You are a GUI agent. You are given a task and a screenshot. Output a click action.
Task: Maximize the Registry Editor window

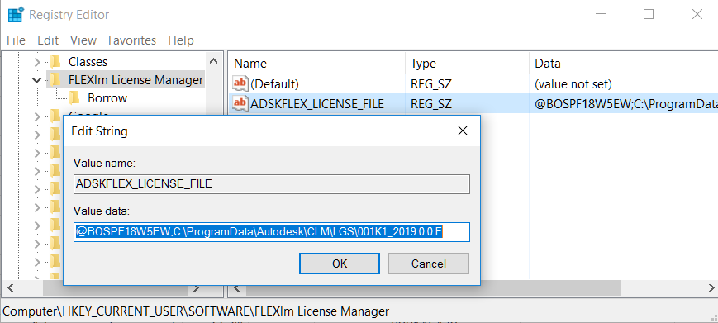649,15
